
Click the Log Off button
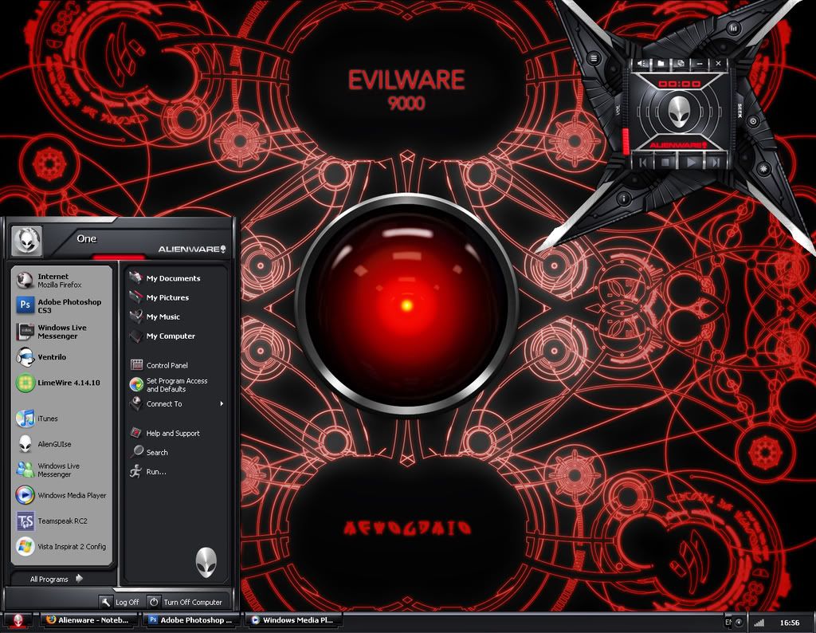(120, 602)
